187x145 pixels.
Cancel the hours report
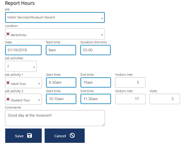tap(65, 136)
